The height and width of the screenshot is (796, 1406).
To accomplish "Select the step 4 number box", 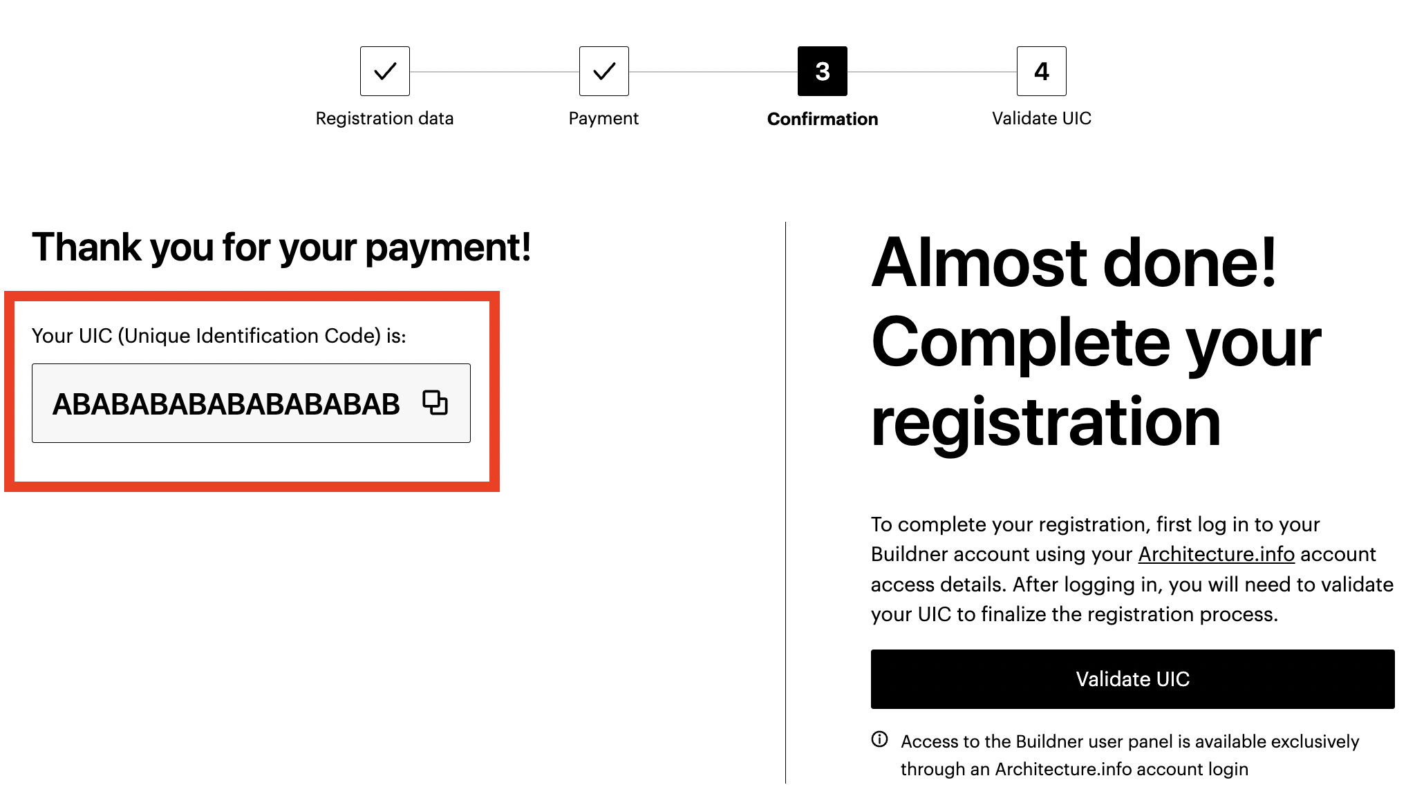I will [1042, 71].
